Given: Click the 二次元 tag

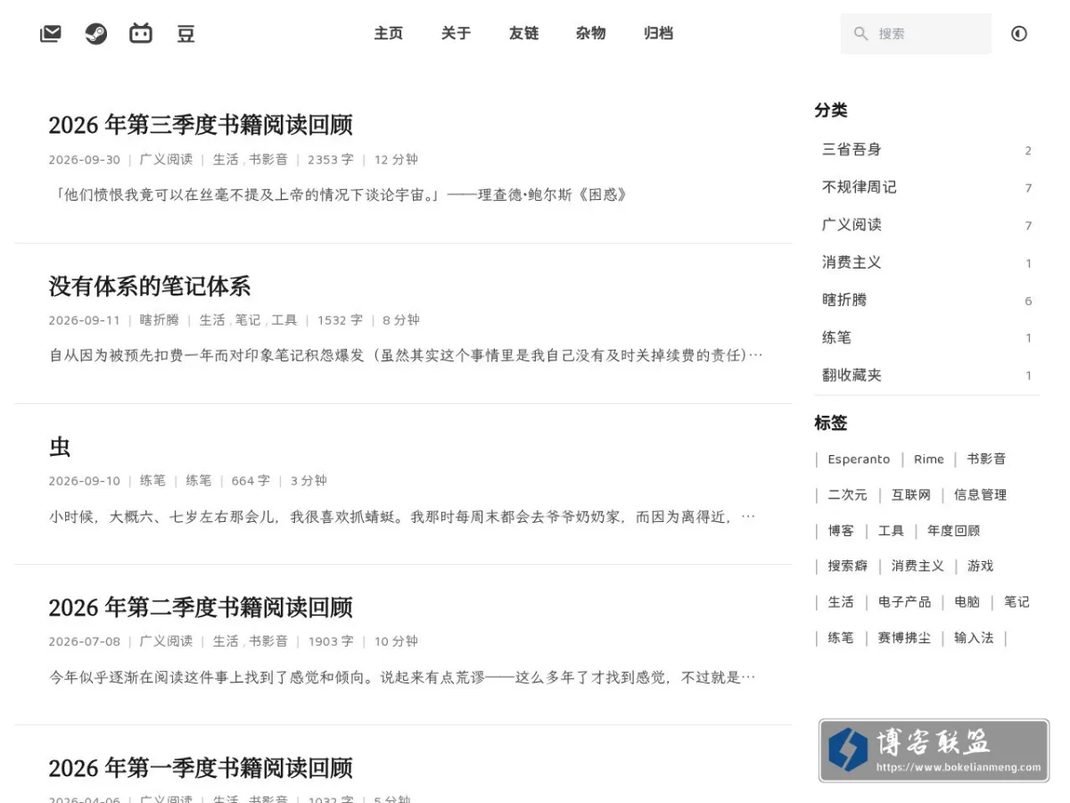Looking at the screenshot, I should point(847,495).
